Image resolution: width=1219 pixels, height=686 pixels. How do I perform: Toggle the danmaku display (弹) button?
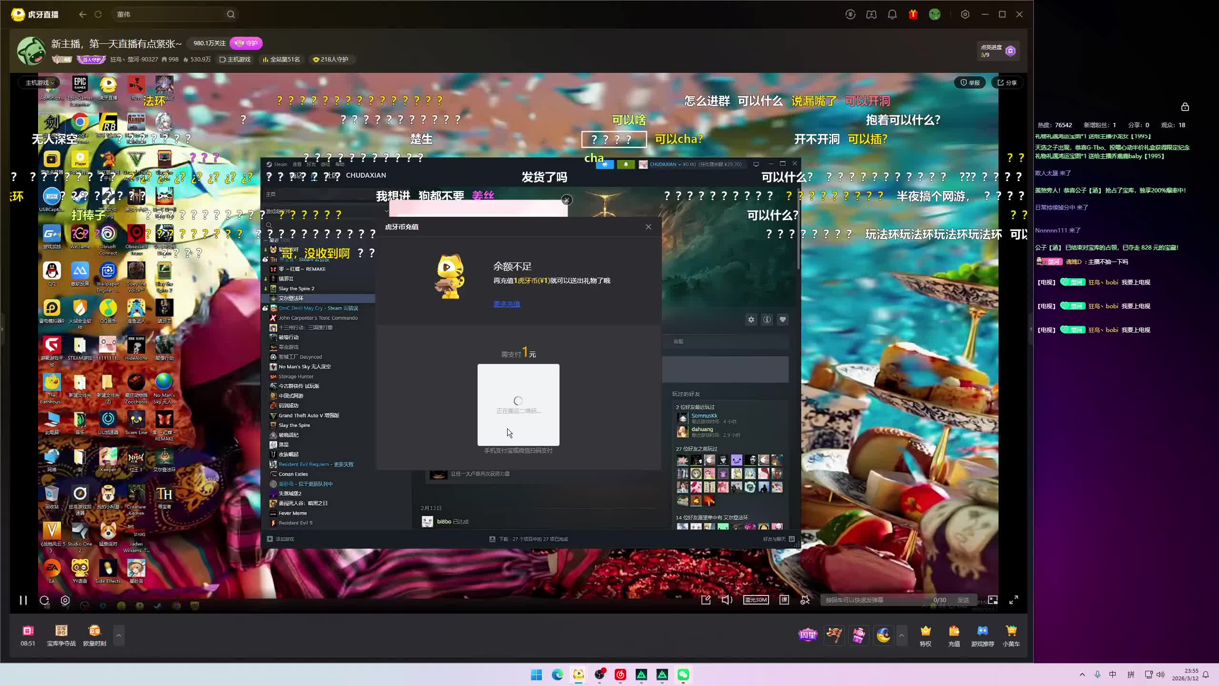pyautogui.click(x=784, y=600)
